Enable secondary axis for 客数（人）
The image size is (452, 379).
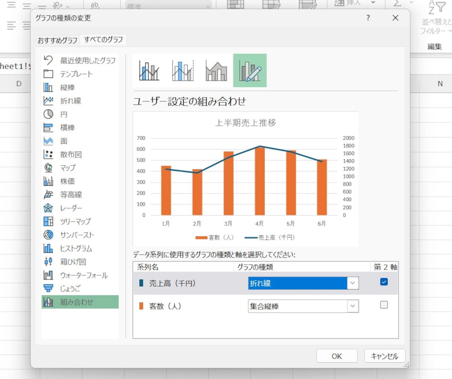(384, 305)
